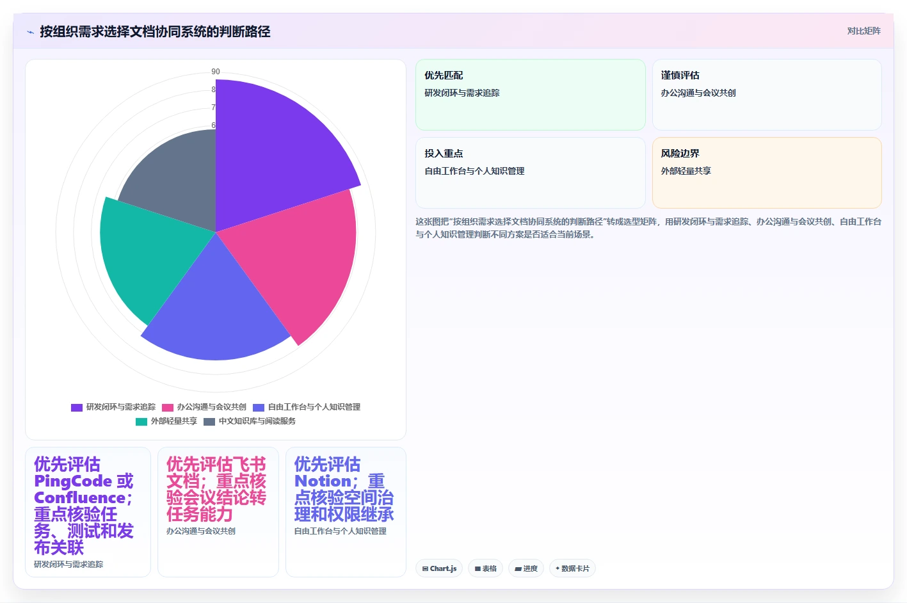Click 自由工作台与个人知识管理 text in 投入重点 card

click(x=474, y=171)
